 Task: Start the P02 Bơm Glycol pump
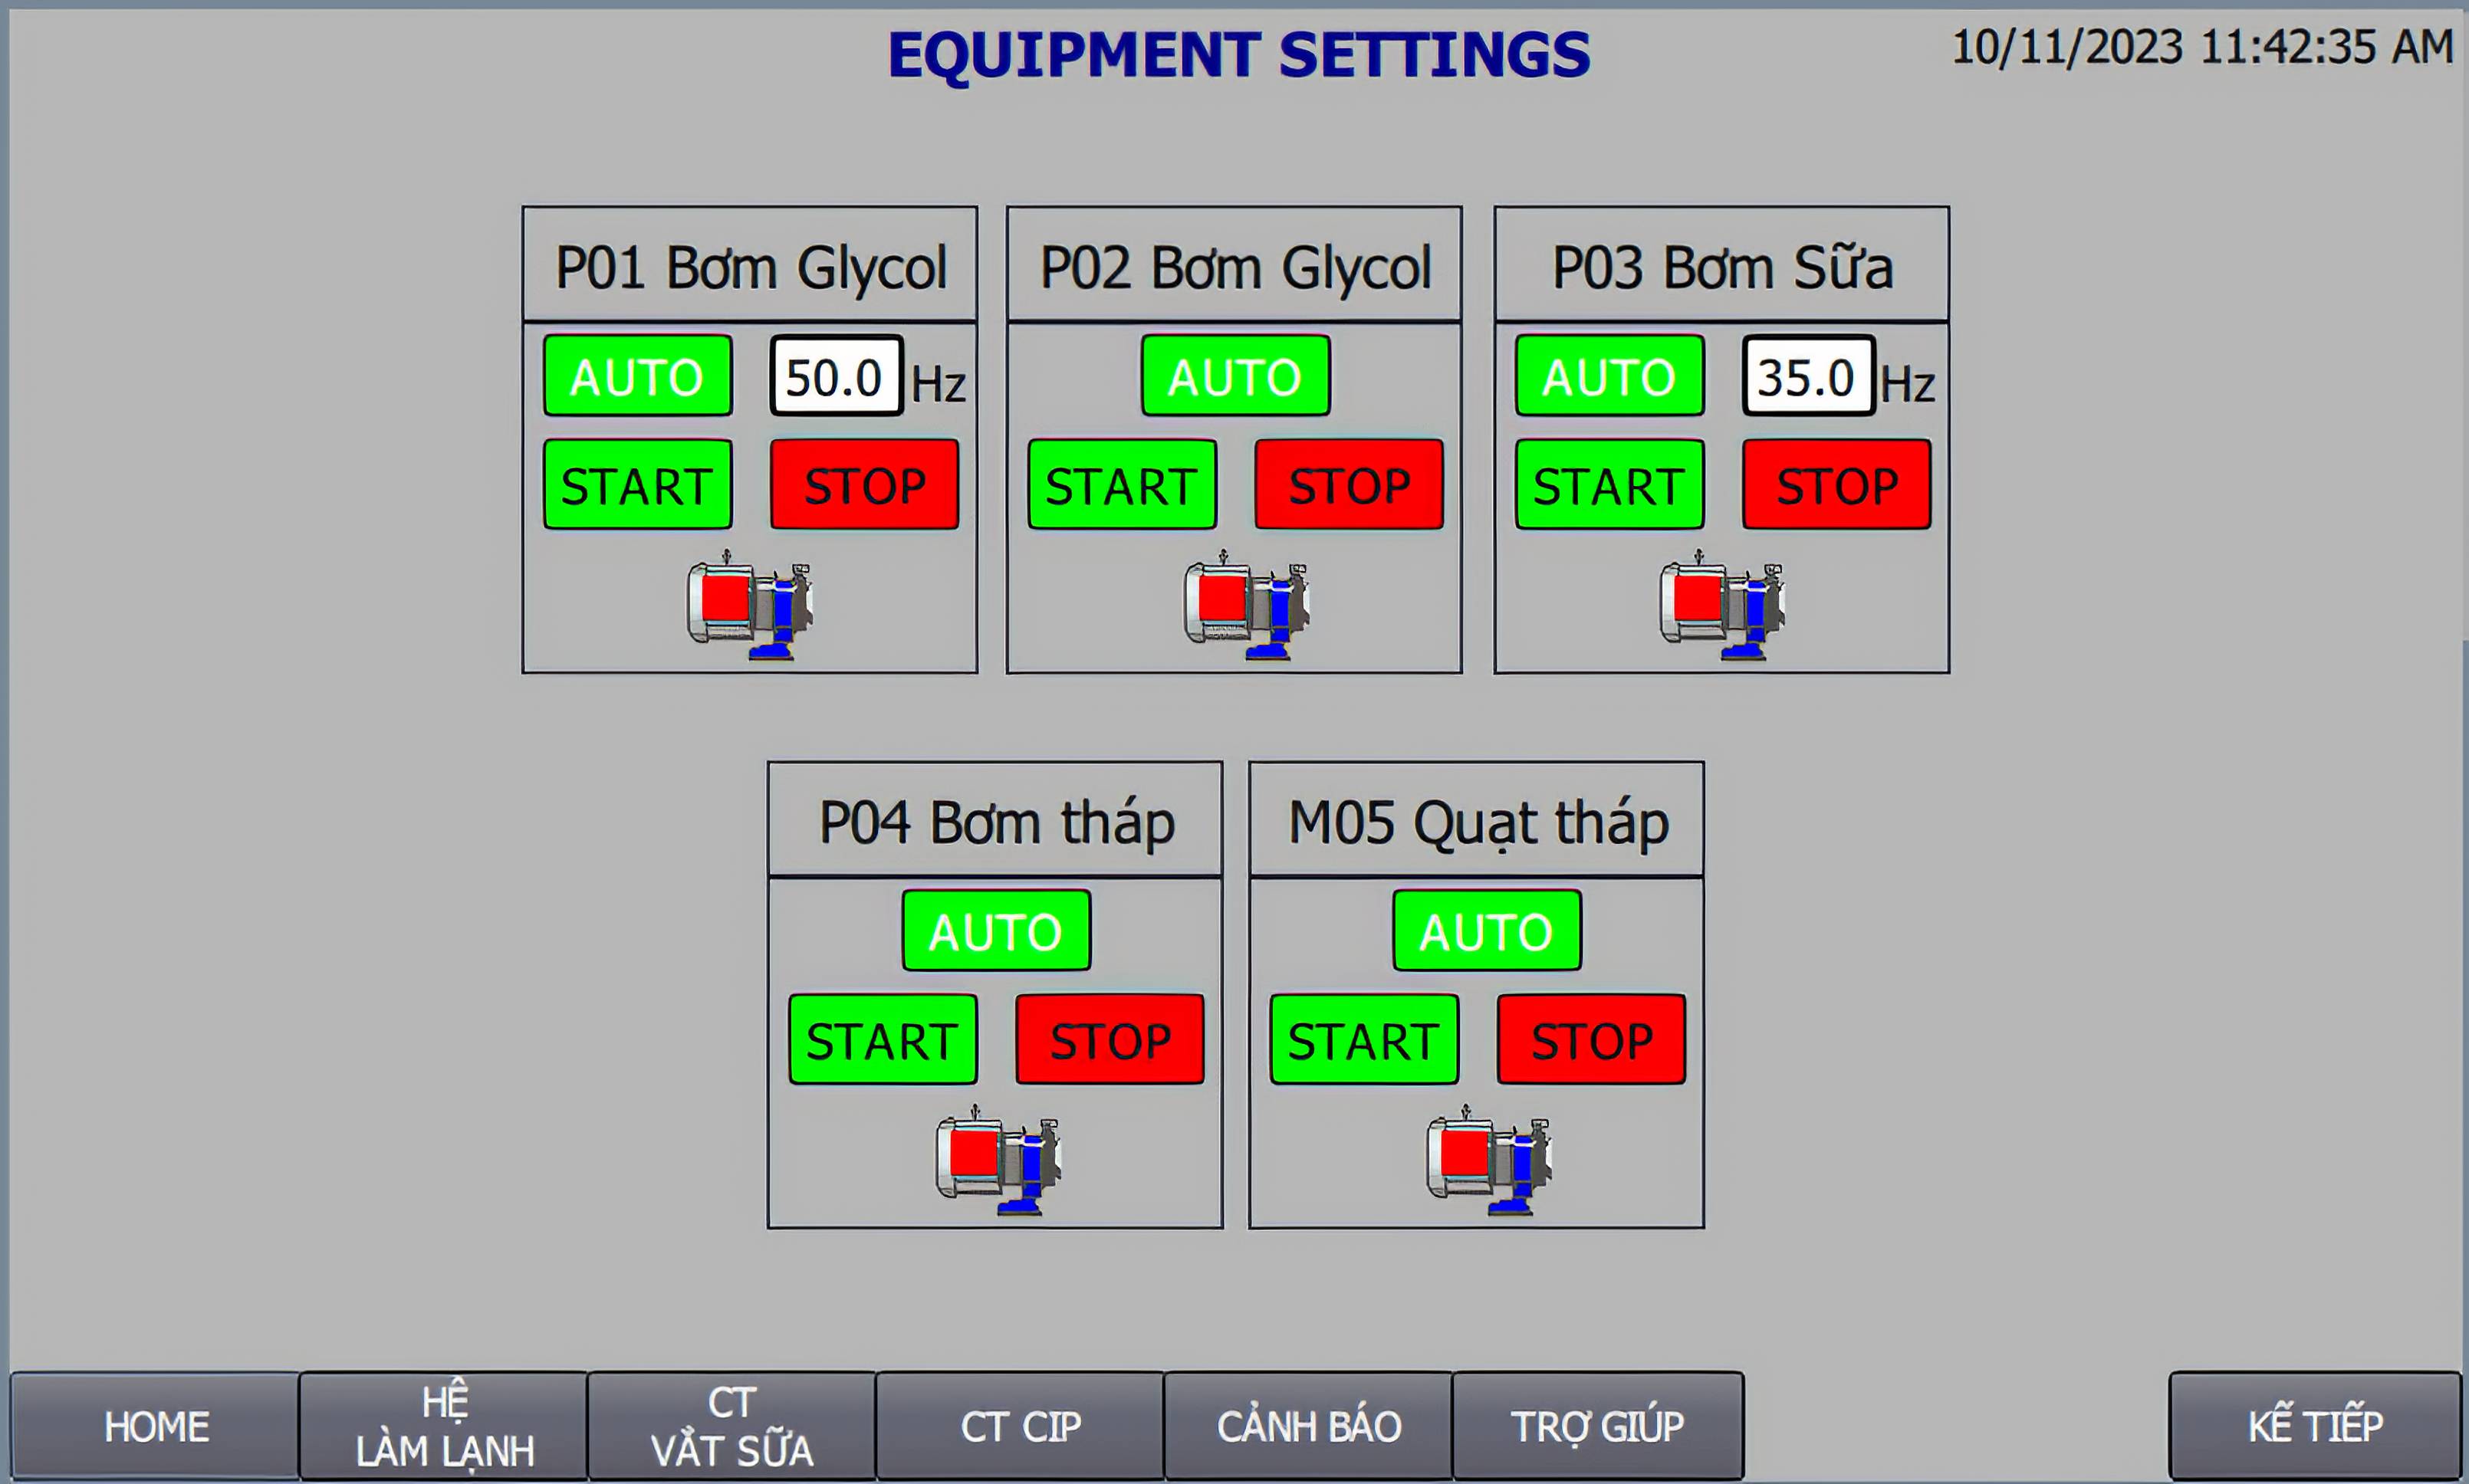click(x=1122, y=484)
